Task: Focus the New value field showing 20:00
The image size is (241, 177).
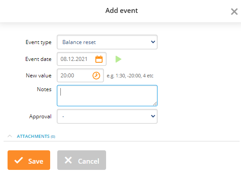Action: click(x=80, y=75)
